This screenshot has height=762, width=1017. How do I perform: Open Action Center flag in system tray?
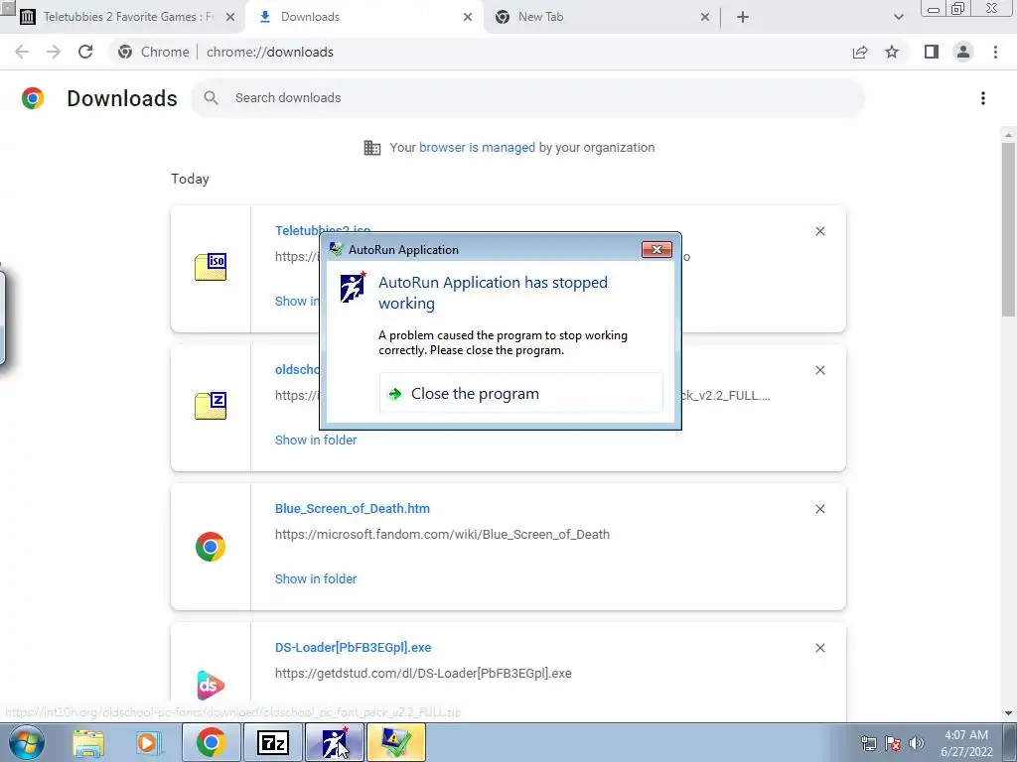(x=893, y=743)
